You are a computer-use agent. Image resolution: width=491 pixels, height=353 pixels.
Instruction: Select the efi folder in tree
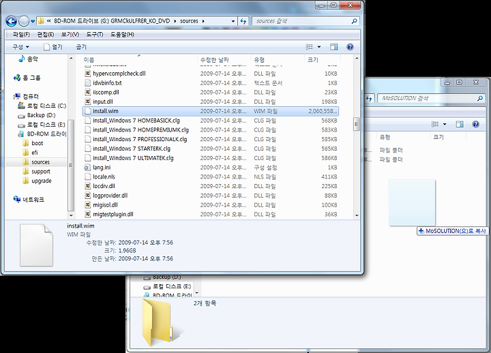[30, 153]
